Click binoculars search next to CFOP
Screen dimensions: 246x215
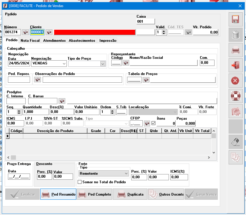click(x=147, y=124)
